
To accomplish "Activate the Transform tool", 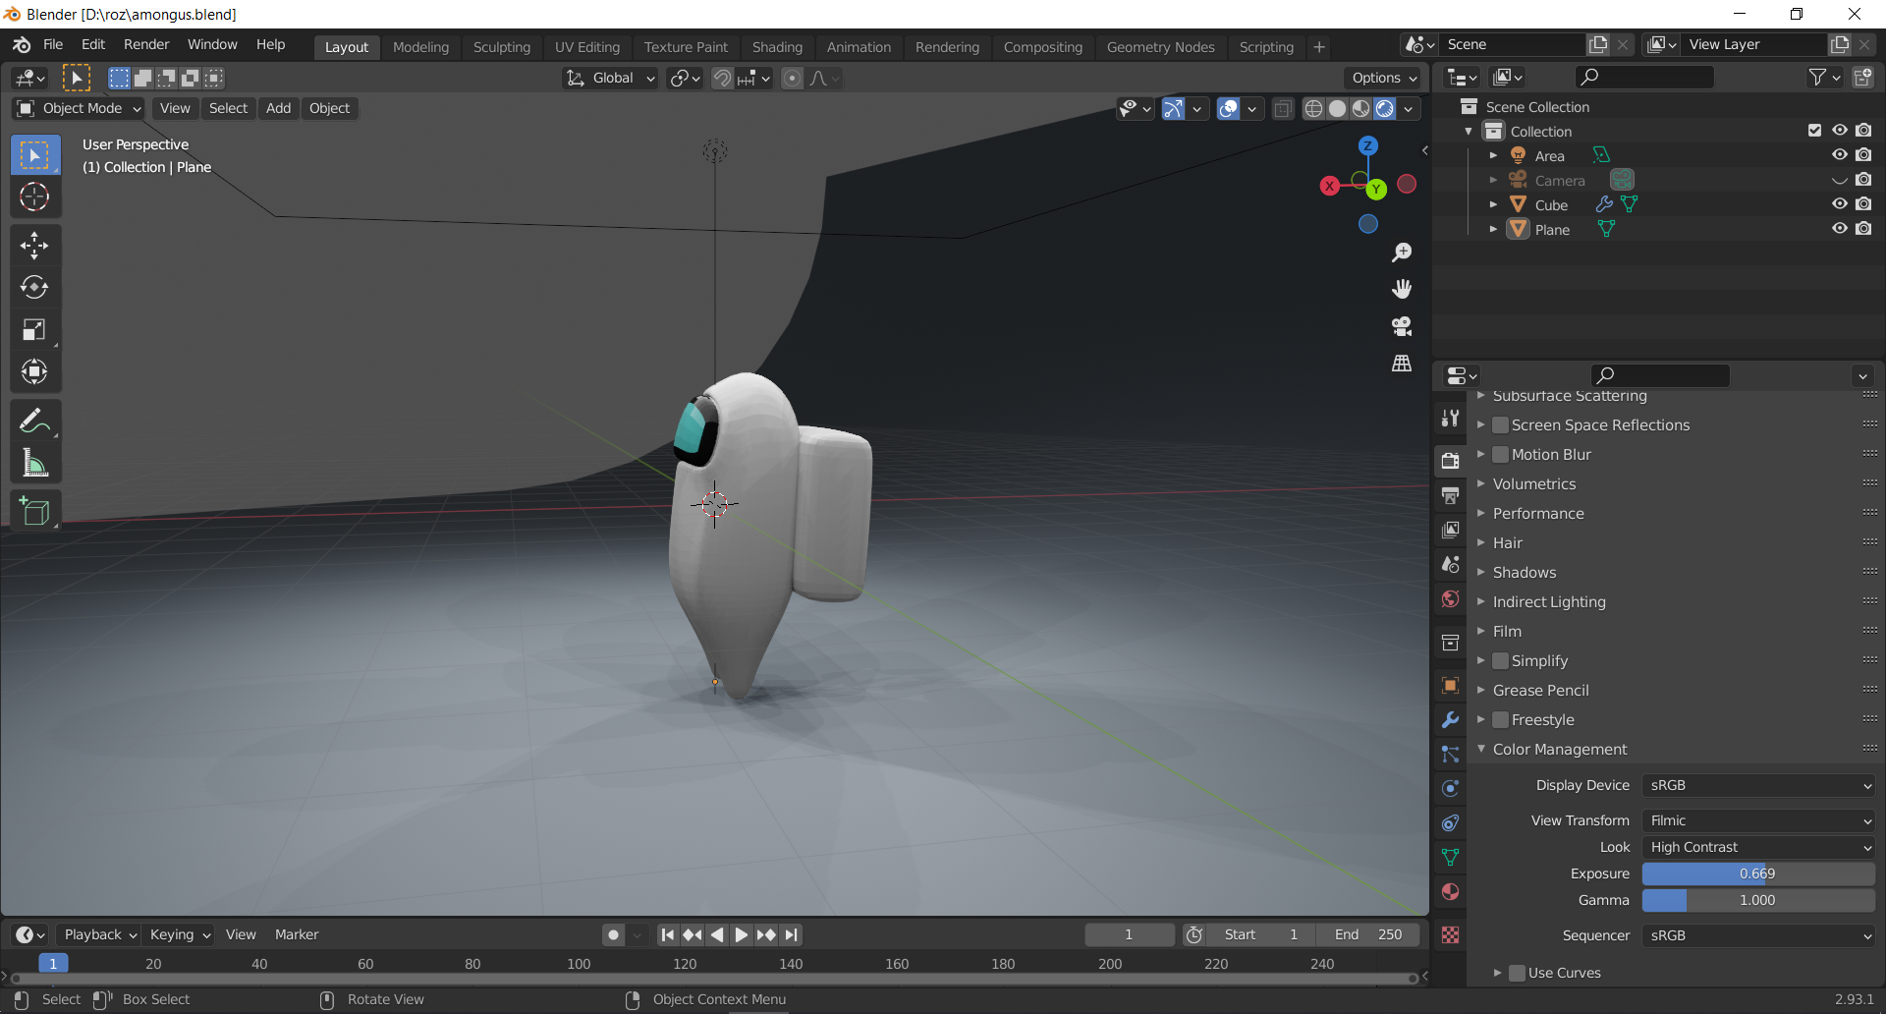I will coord(34,371).
